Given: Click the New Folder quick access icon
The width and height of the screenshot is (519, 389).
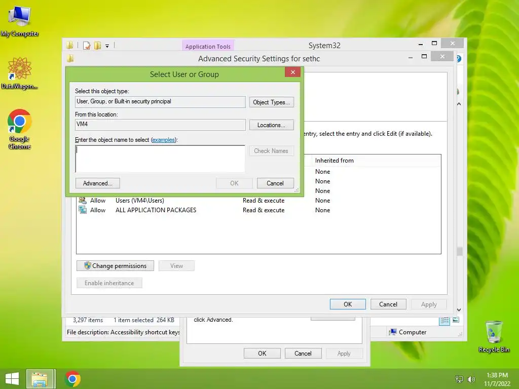Looking at the screenshot, I should coord(98,46).
